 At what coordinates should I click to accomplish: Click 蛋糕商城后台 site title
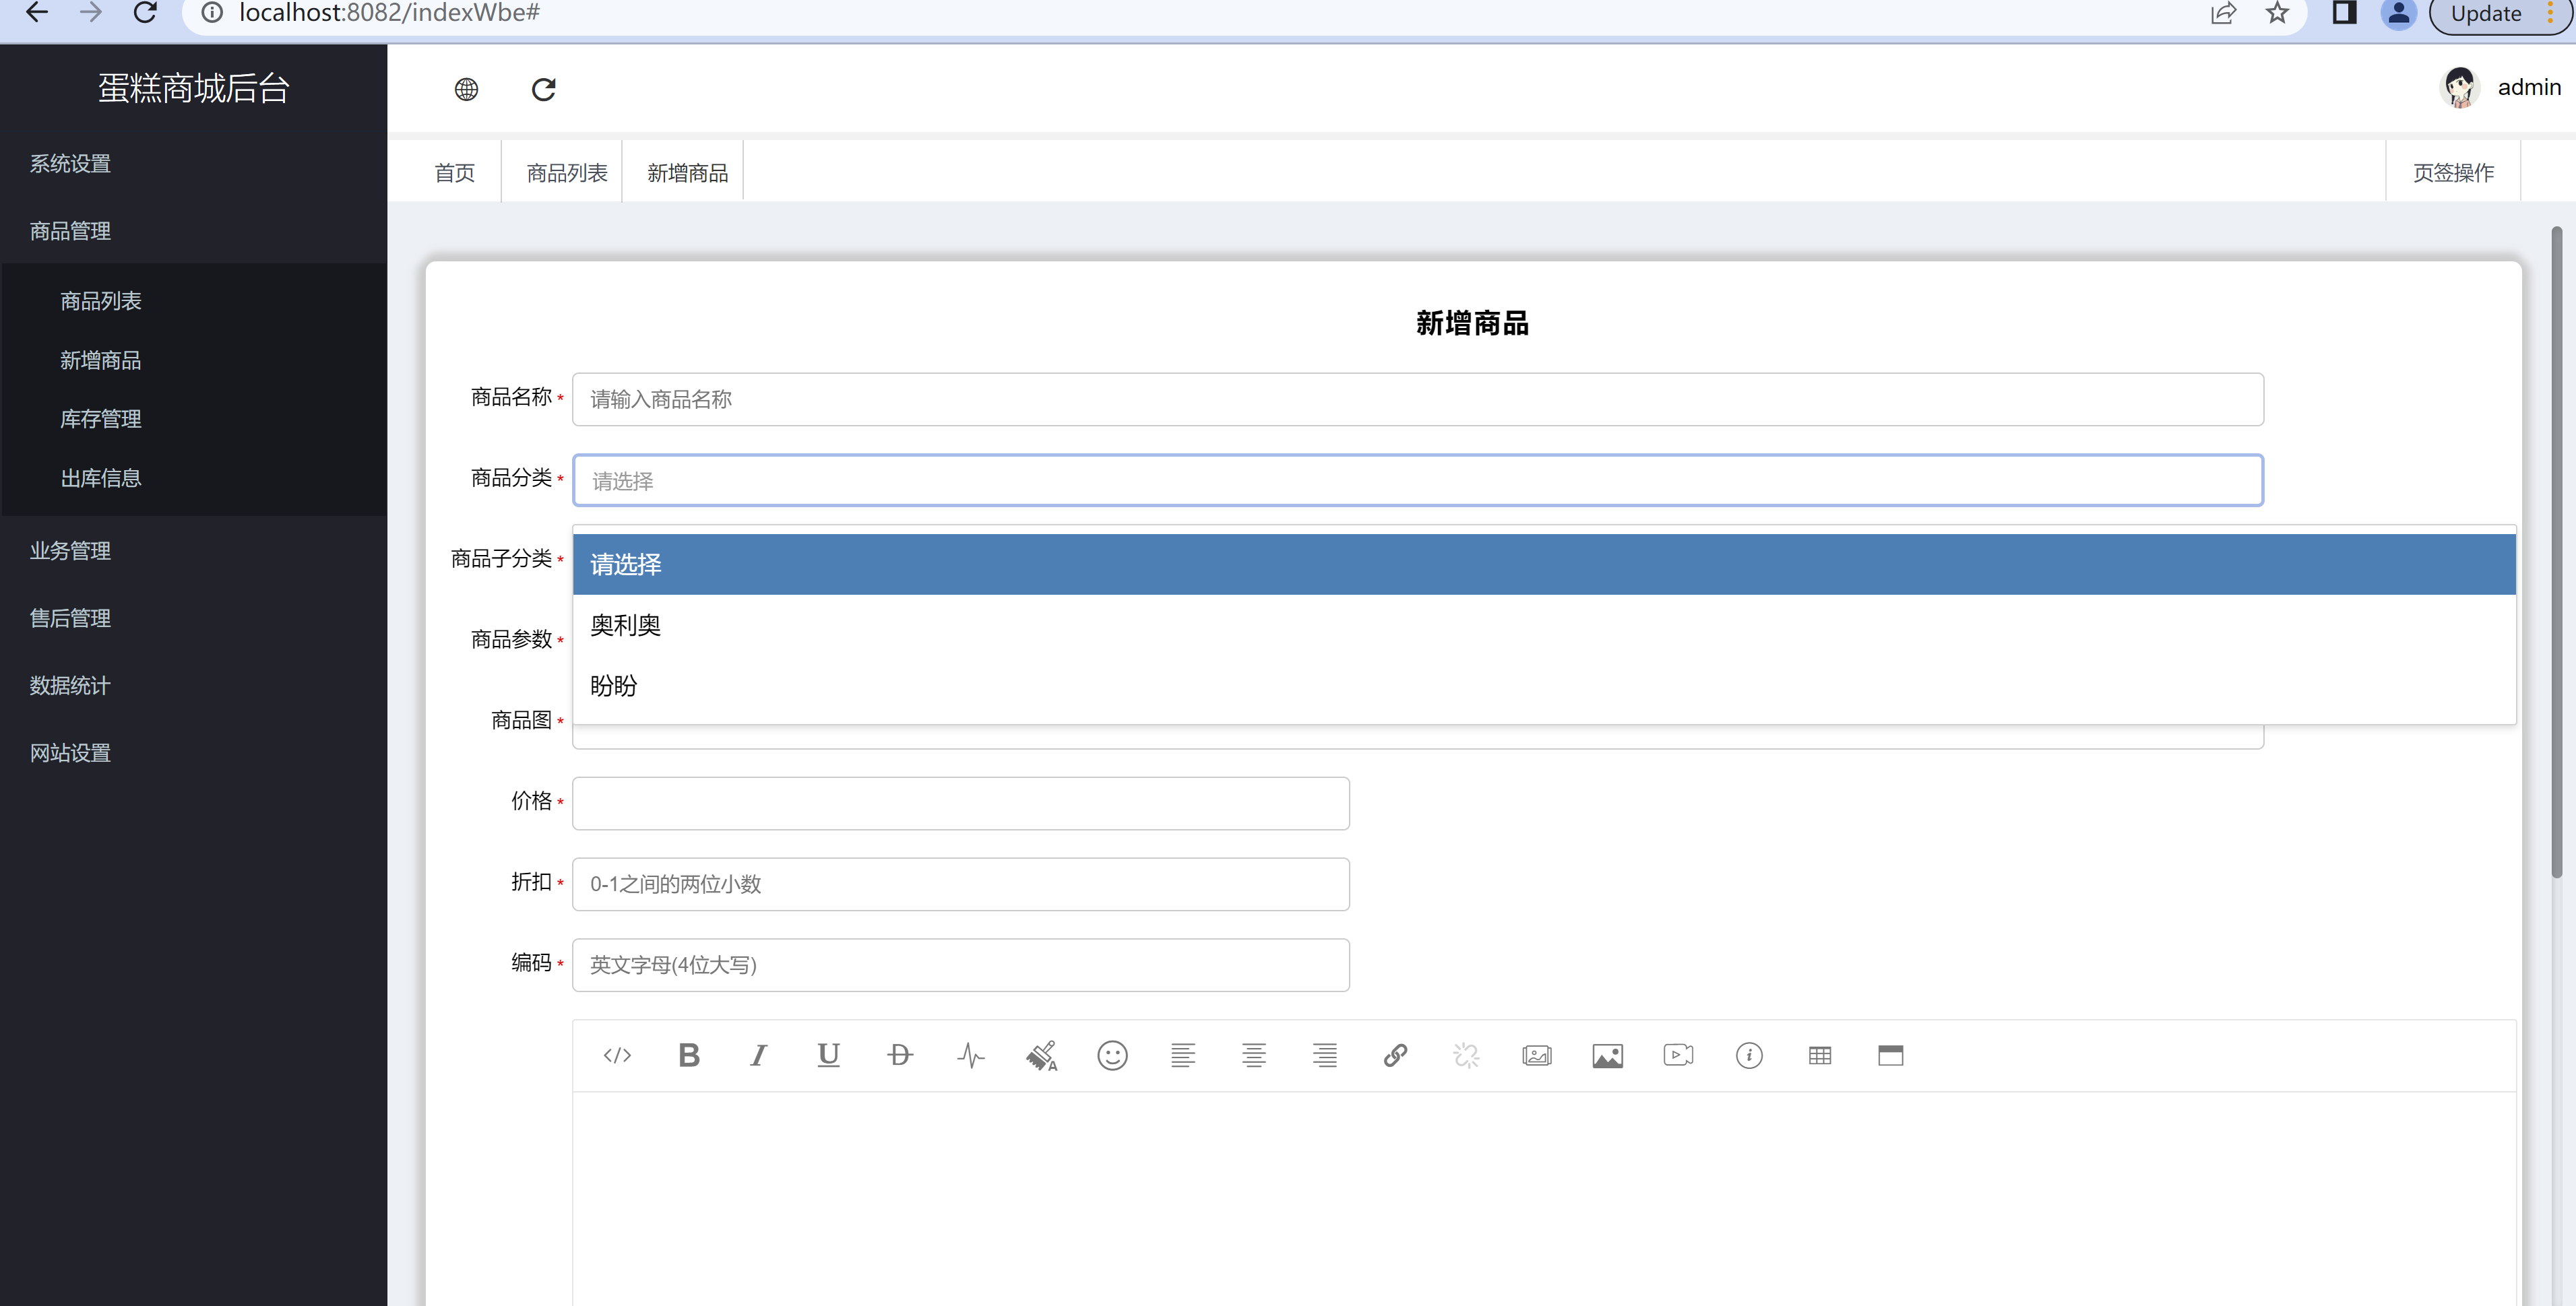[x=194, y=88]
